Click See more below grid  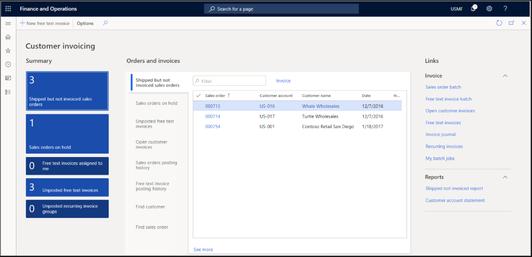tap(203, 249)
